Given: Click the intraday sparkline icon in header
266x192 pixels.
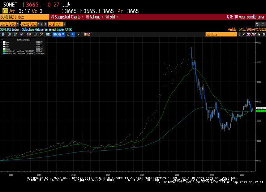Looking at the screenshot, I should [x=66, y=5].
